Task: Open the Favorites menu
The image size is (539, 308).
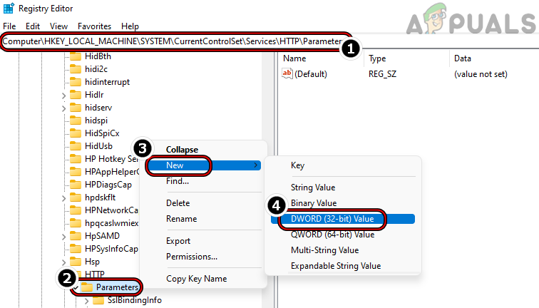Action: tap(94, 26)
